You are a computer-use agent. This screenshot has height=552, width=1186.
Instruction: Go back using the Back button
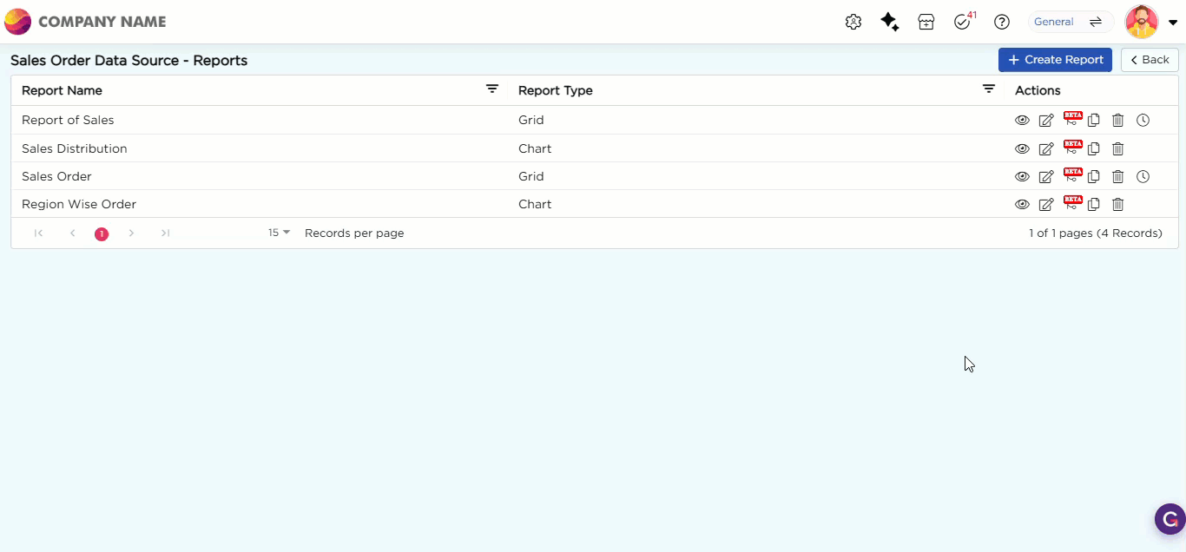pos(1150,60)
